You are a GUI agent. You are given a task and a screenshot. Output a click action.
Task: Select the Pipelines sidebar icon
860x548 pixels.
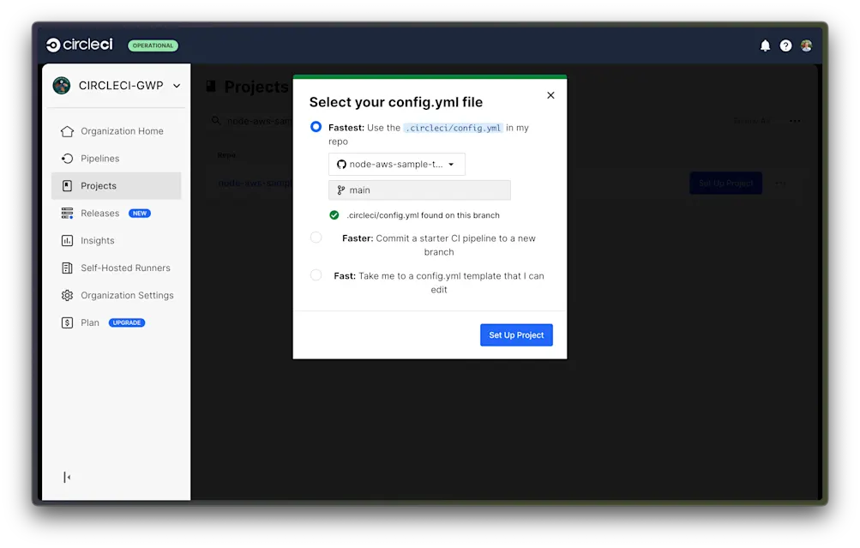(69, 158)
